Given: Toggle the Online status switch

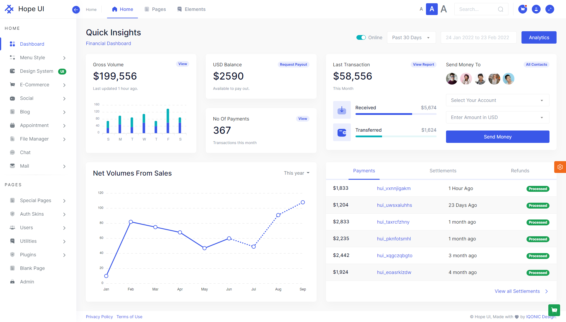Looking at the screenshot, I should [360, 37].
